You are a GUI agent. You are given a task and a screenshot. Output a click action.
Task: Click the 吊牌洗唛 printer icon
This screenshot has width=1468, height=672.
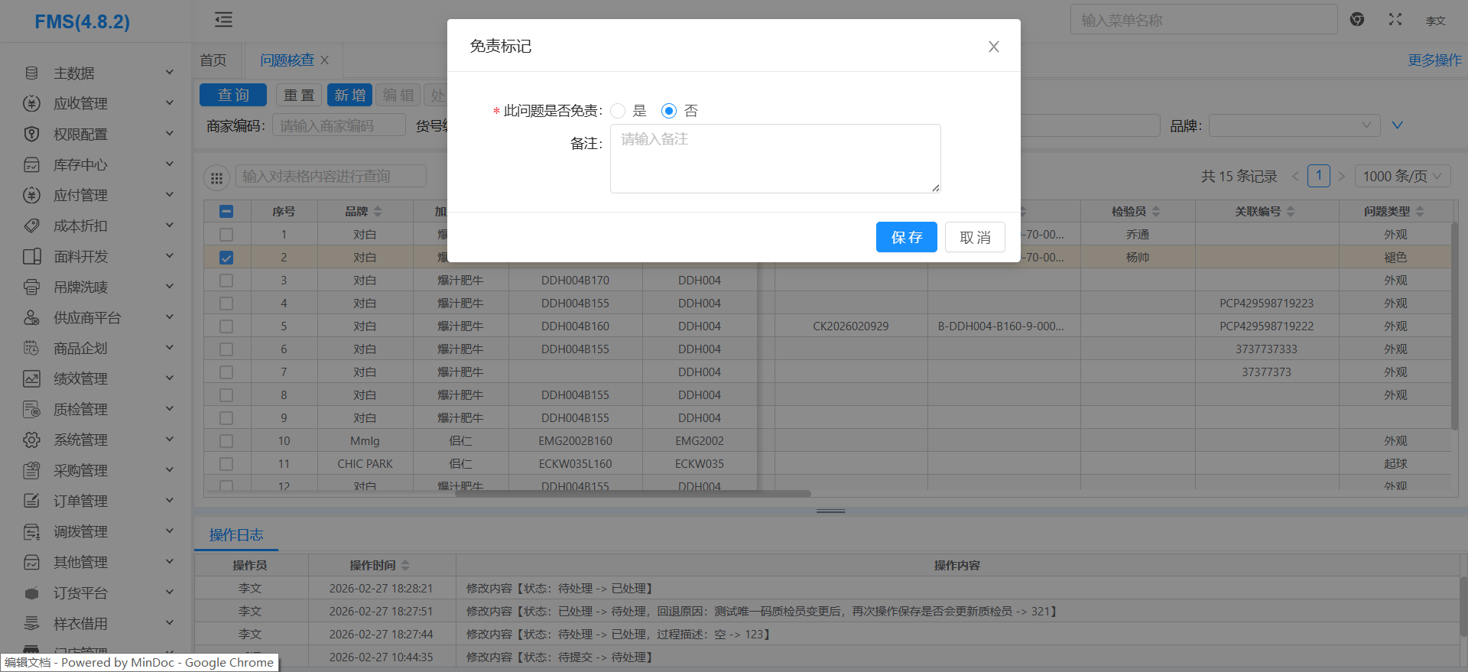click(x=31, y=287)
